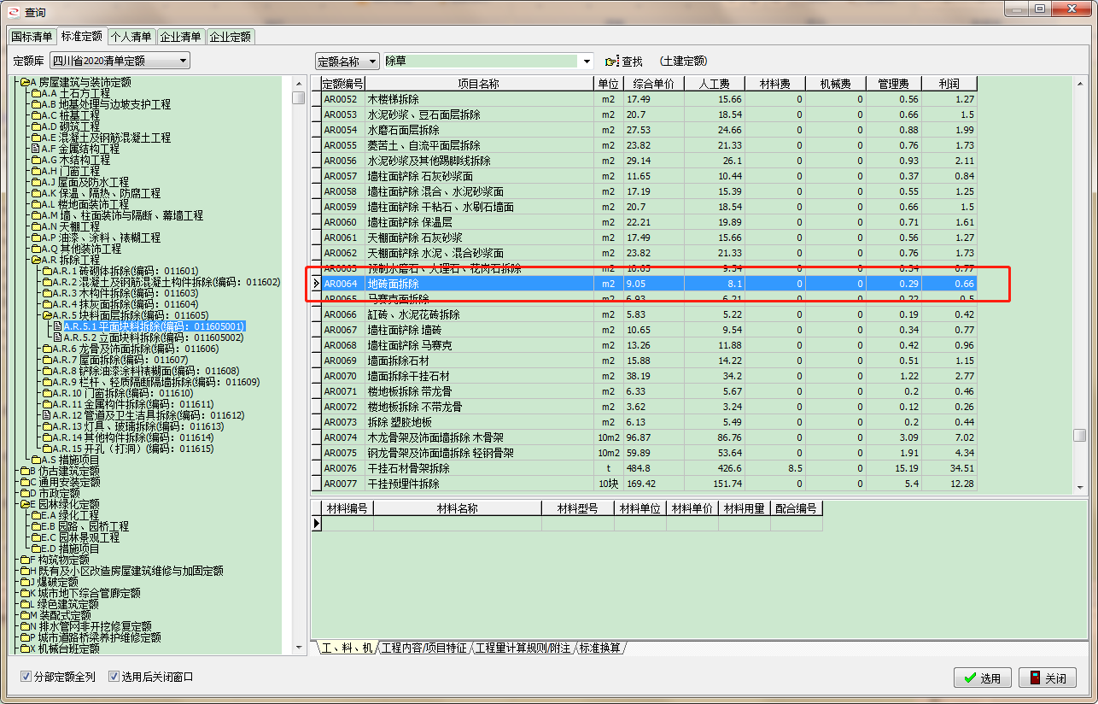The width and height of the screenshot is (1098, 704).
Task: Click the 查找 search hand icon
Action: click(610, 62)
